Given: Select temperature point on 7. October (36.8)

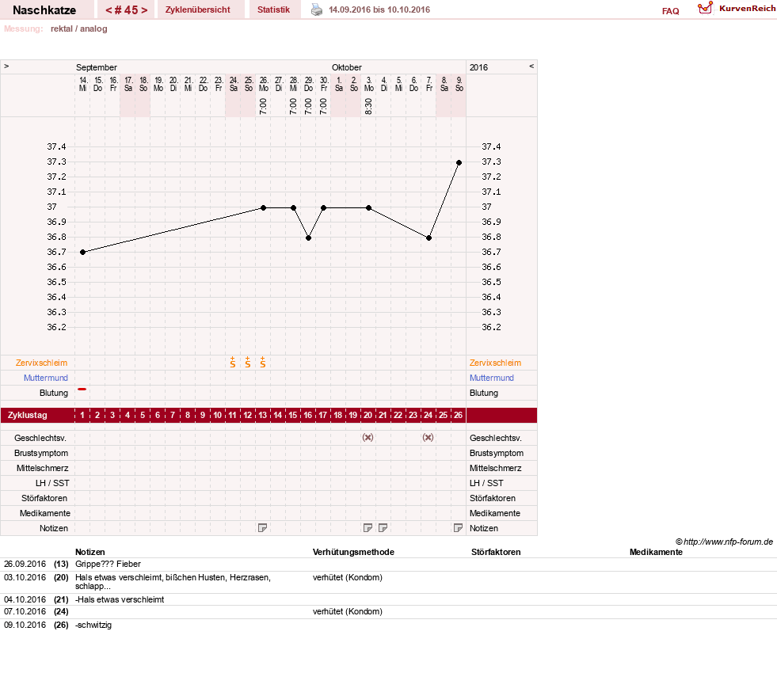Looking at the screenshot, I should pos(429,238).
